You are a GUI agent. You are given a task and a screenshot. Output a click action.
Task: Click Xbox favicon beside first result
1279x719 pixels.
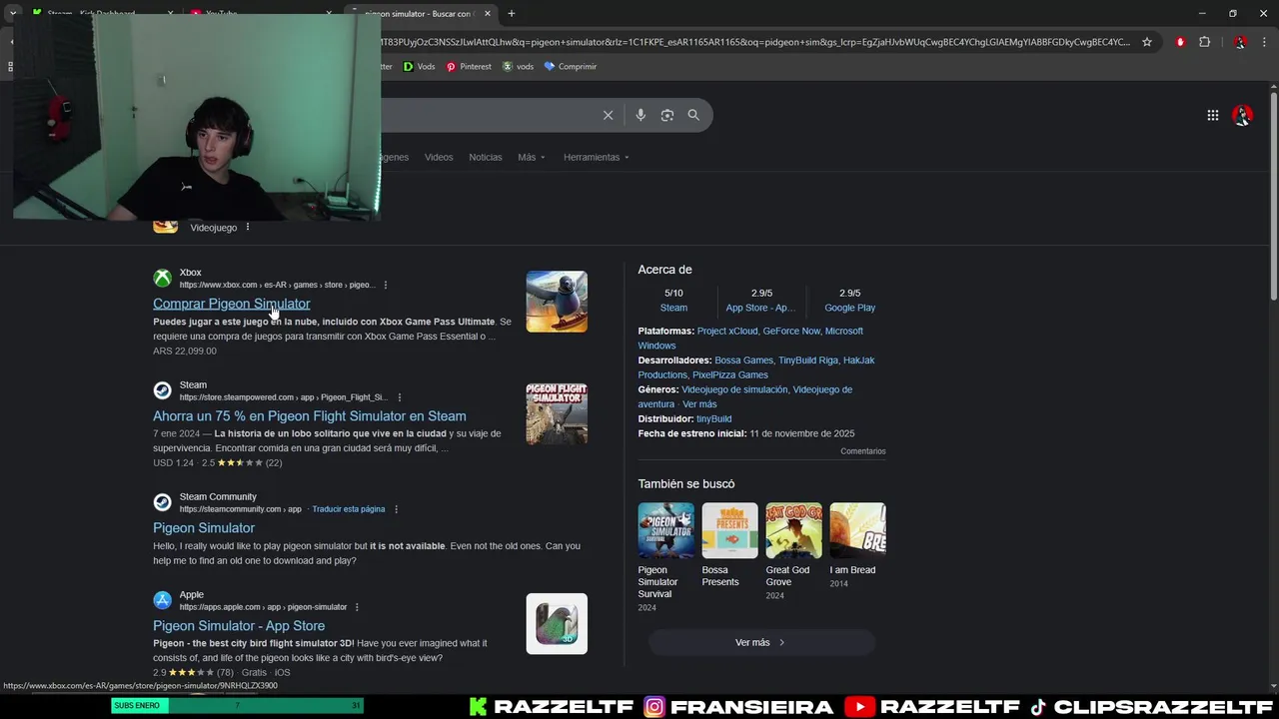(162, 278)
